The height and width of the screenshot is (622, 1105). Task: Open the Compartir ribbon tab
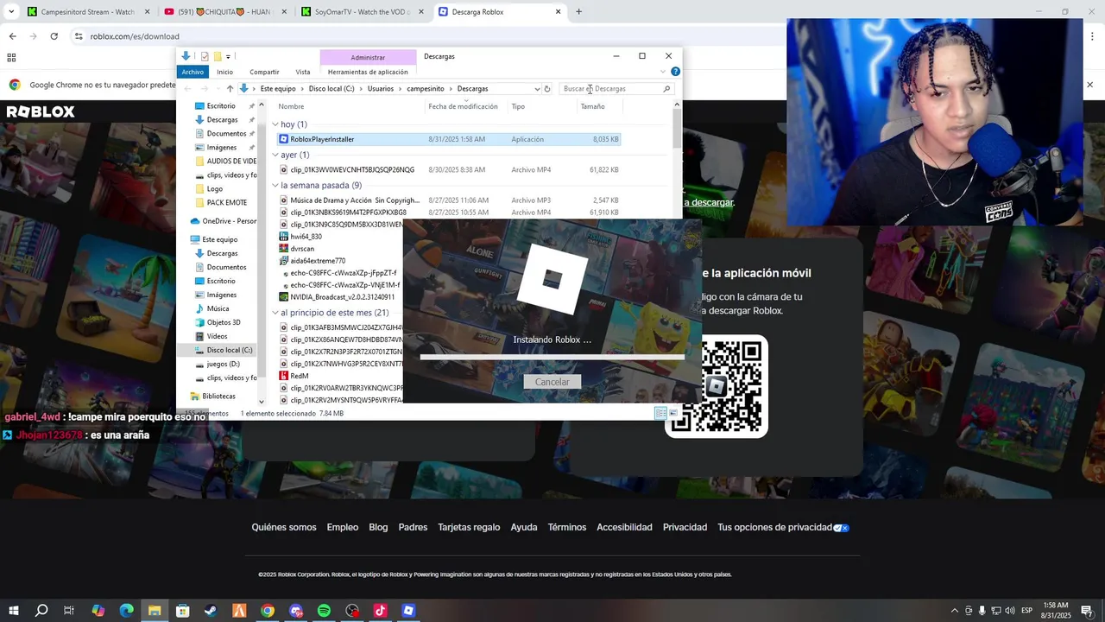pyautogui.click(x=264, y=72)
